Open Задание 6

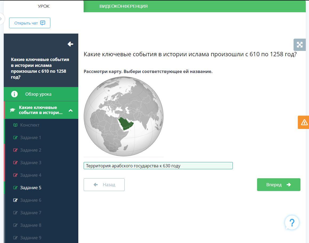[x=31, y=200]
